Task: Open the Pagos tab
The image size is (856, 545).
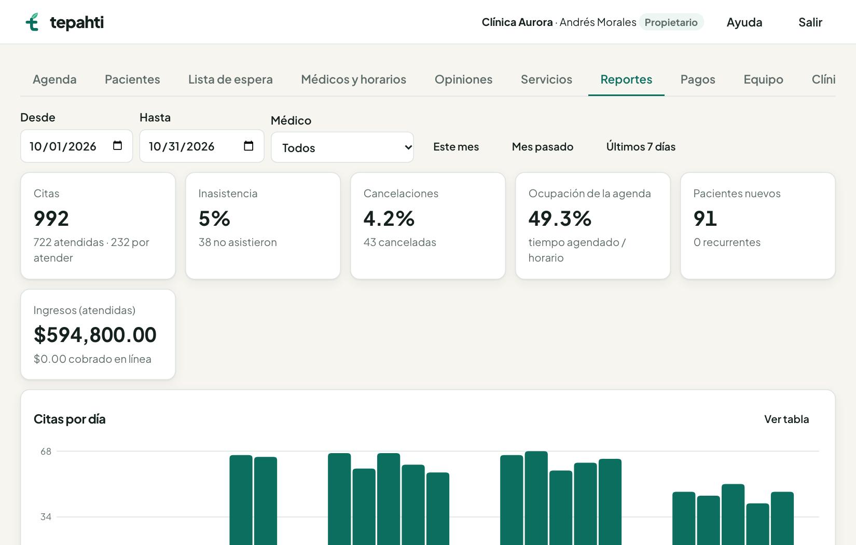Action: click(698, 79)
